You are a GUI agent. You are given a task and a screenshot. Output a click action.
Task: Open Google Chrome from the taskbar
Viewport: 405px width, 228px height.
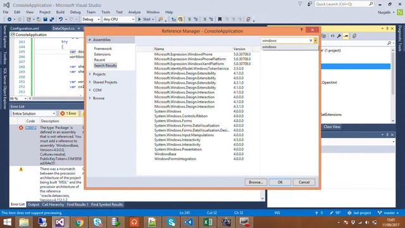pos(80,222)
